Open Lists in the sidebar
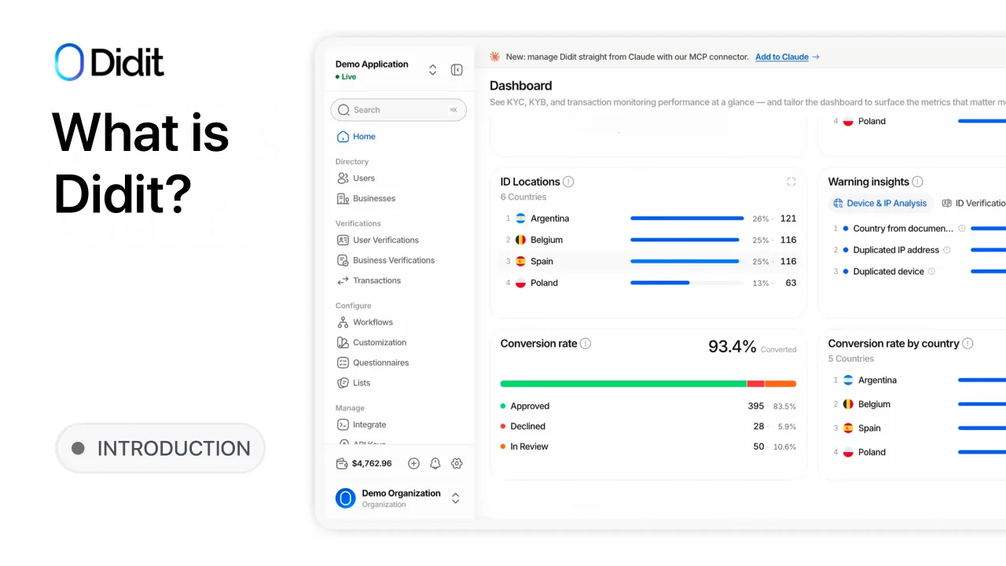This screenshot has height=566, width=1006. 398,383
